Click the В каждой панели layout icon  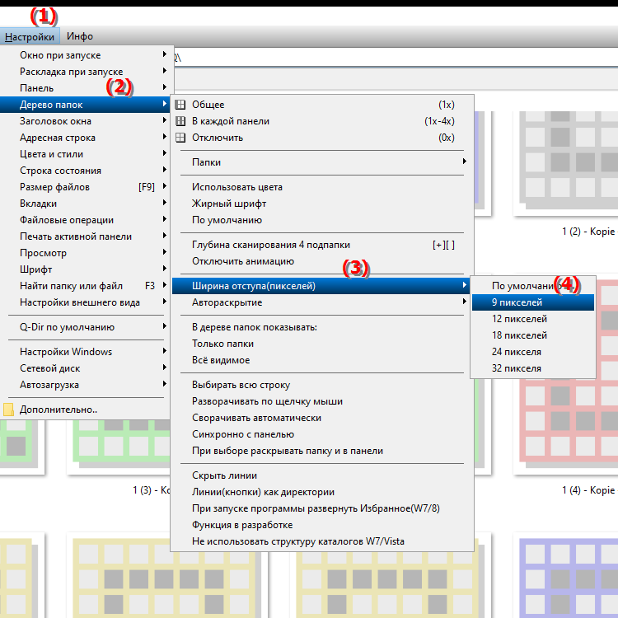click(180, 121)
